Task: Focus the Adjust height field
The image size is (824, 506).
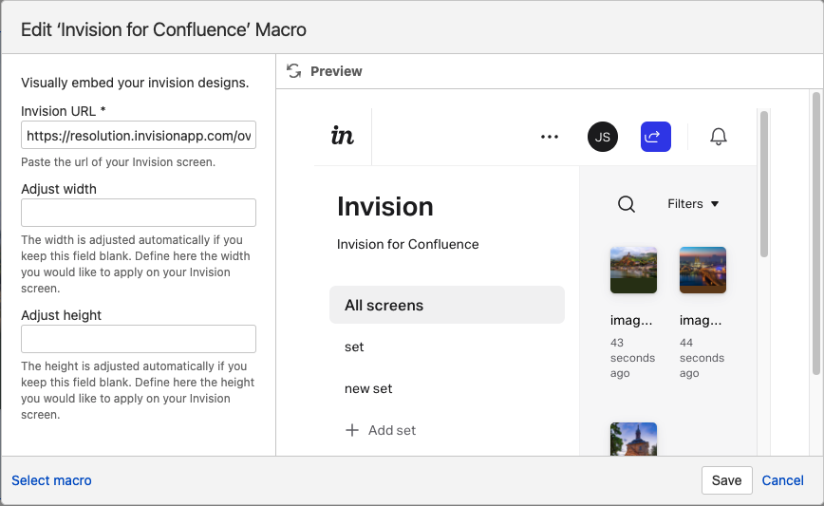Action: (139, 339)
